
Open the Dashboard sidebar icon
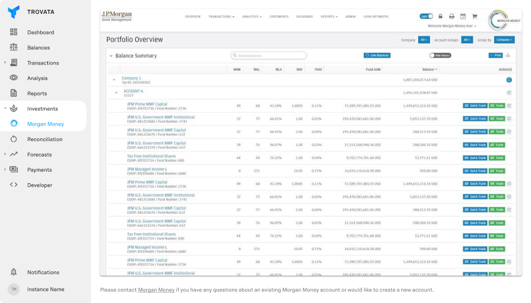[x=14, y=32]
